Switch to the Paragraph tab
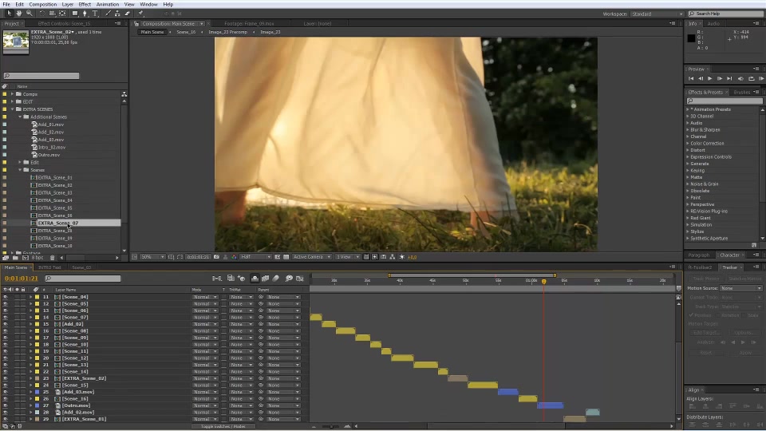The height and width of the screenshot is (431, 766). 699,255
